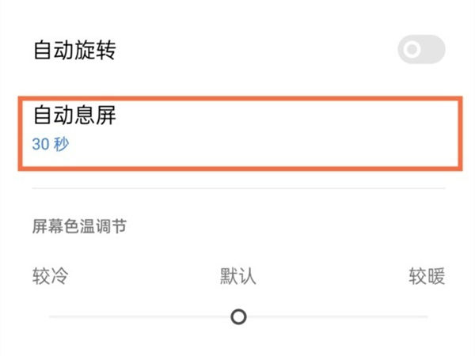
Task: Click slider track's far left end
Action: click(x=51, y=317)
